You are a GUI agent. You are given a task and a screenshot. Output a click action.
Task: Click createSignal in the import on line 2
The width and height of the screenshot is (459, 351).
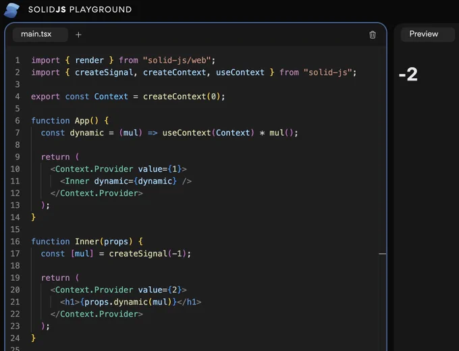pyautogui.click(x=104, y=72)
